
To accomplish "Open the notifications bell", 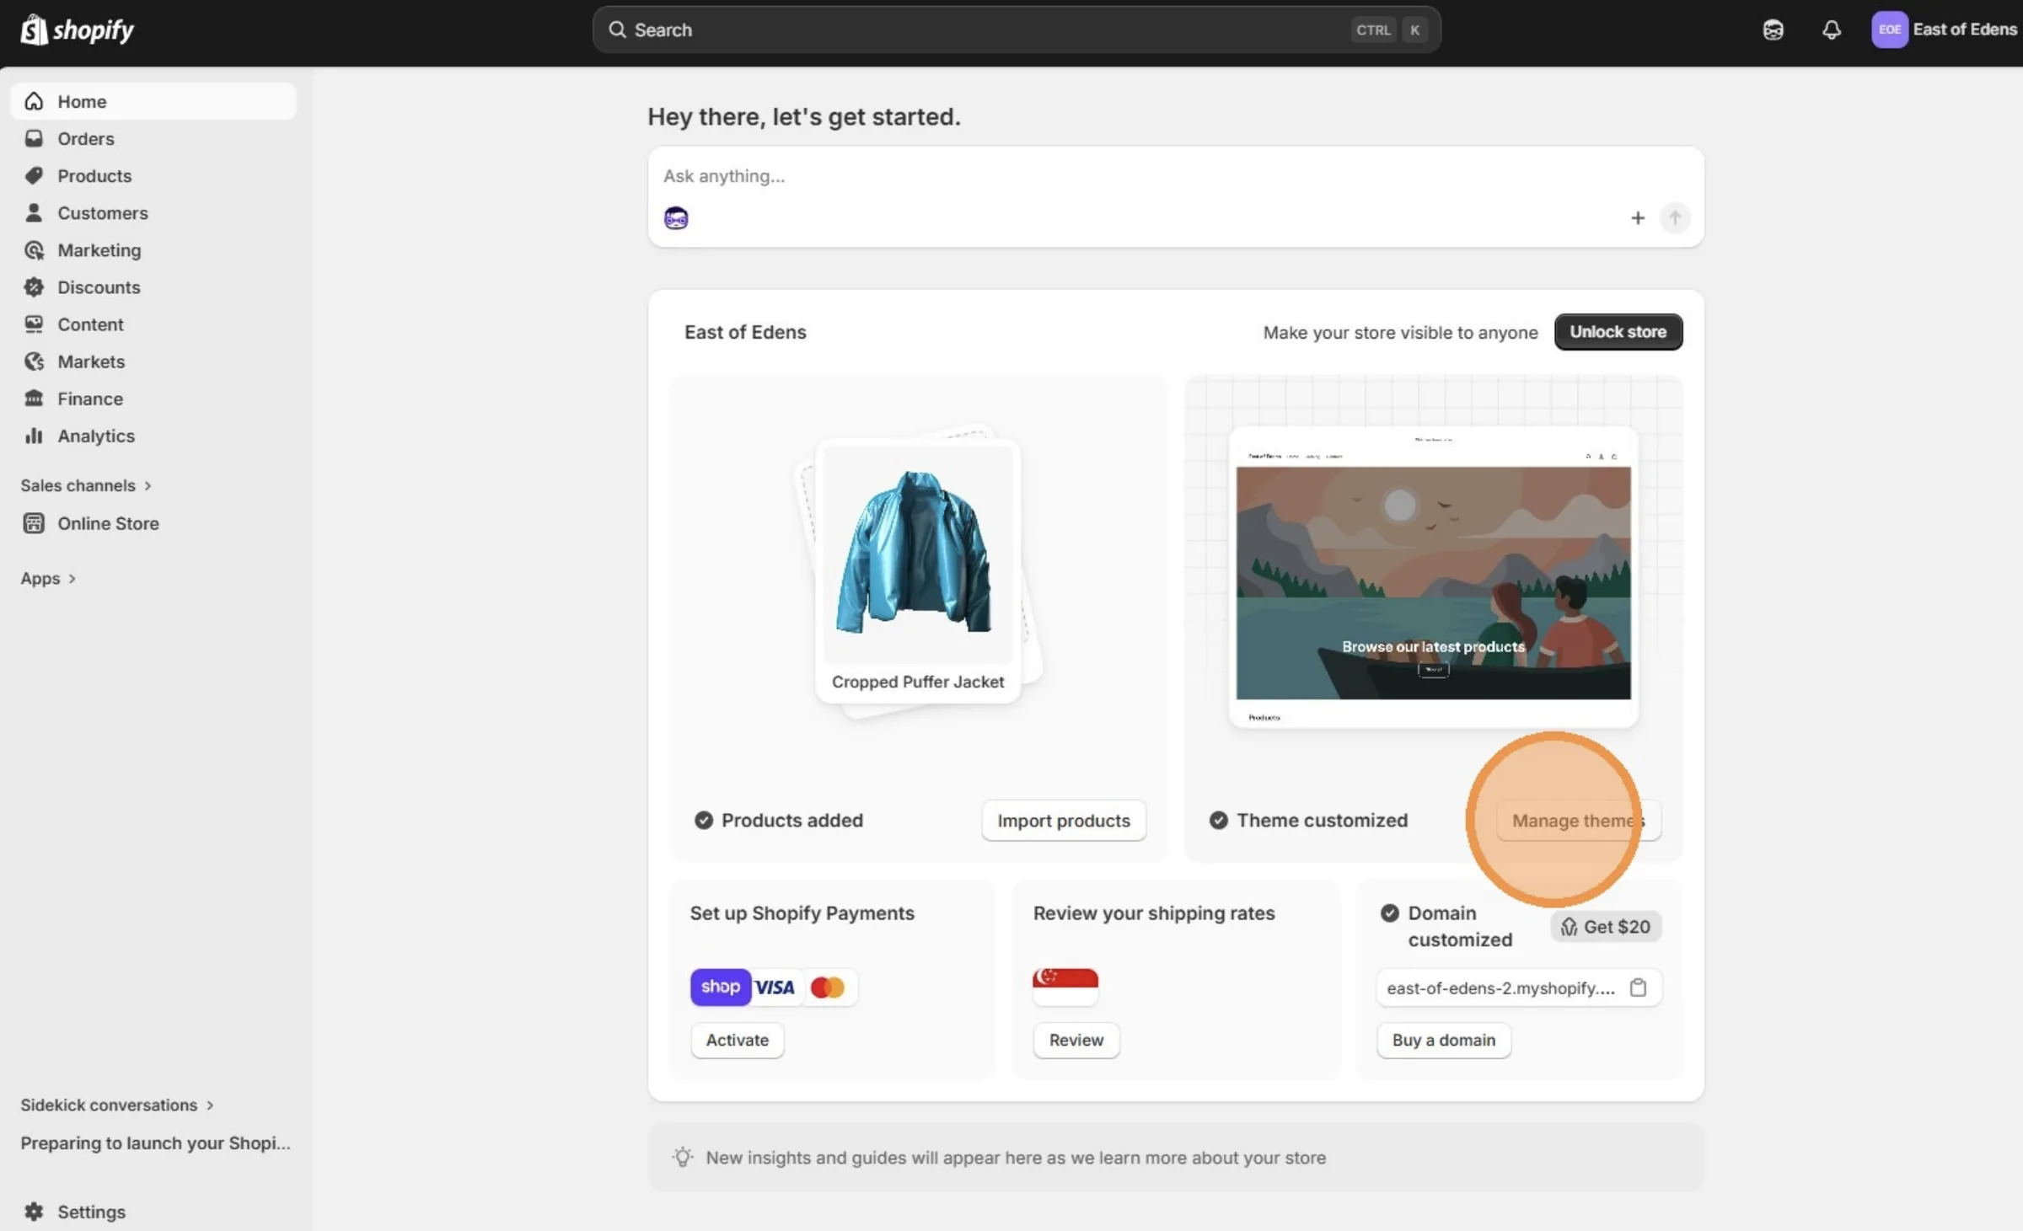I will [1831, 29].
